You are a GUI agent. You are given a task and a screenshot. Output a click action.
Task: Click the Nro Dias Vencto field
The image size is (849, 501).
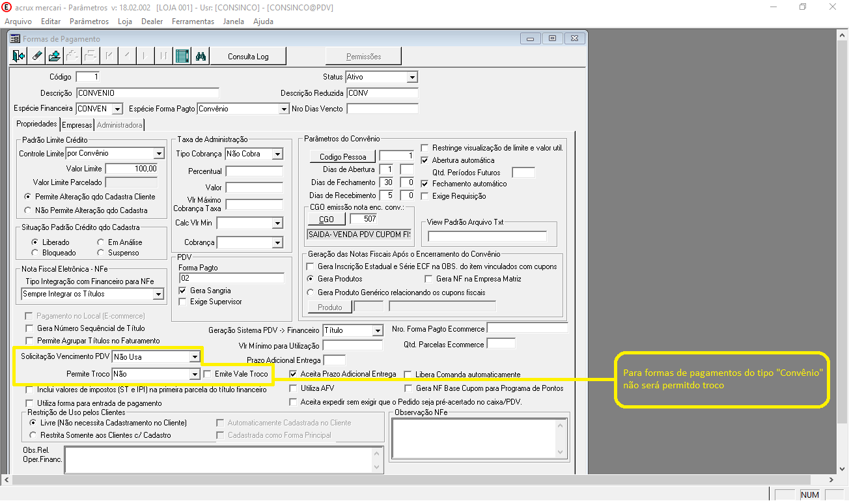(x=383, y=109)
